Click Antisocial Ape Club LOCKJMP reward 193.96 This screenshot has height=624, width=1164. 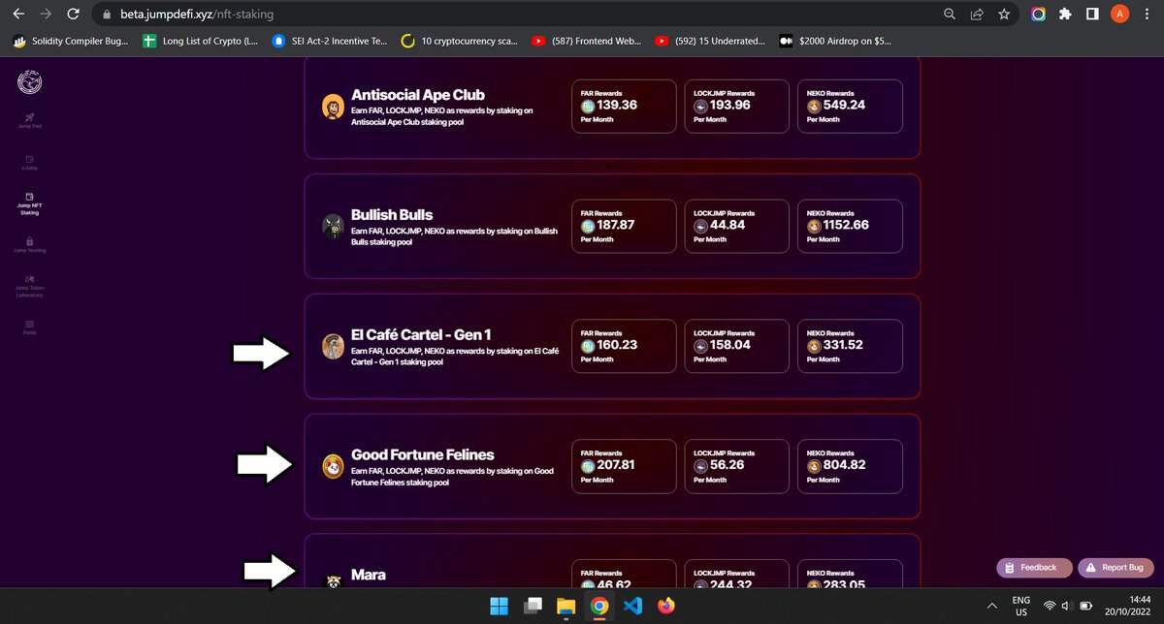tap(737, 107)
